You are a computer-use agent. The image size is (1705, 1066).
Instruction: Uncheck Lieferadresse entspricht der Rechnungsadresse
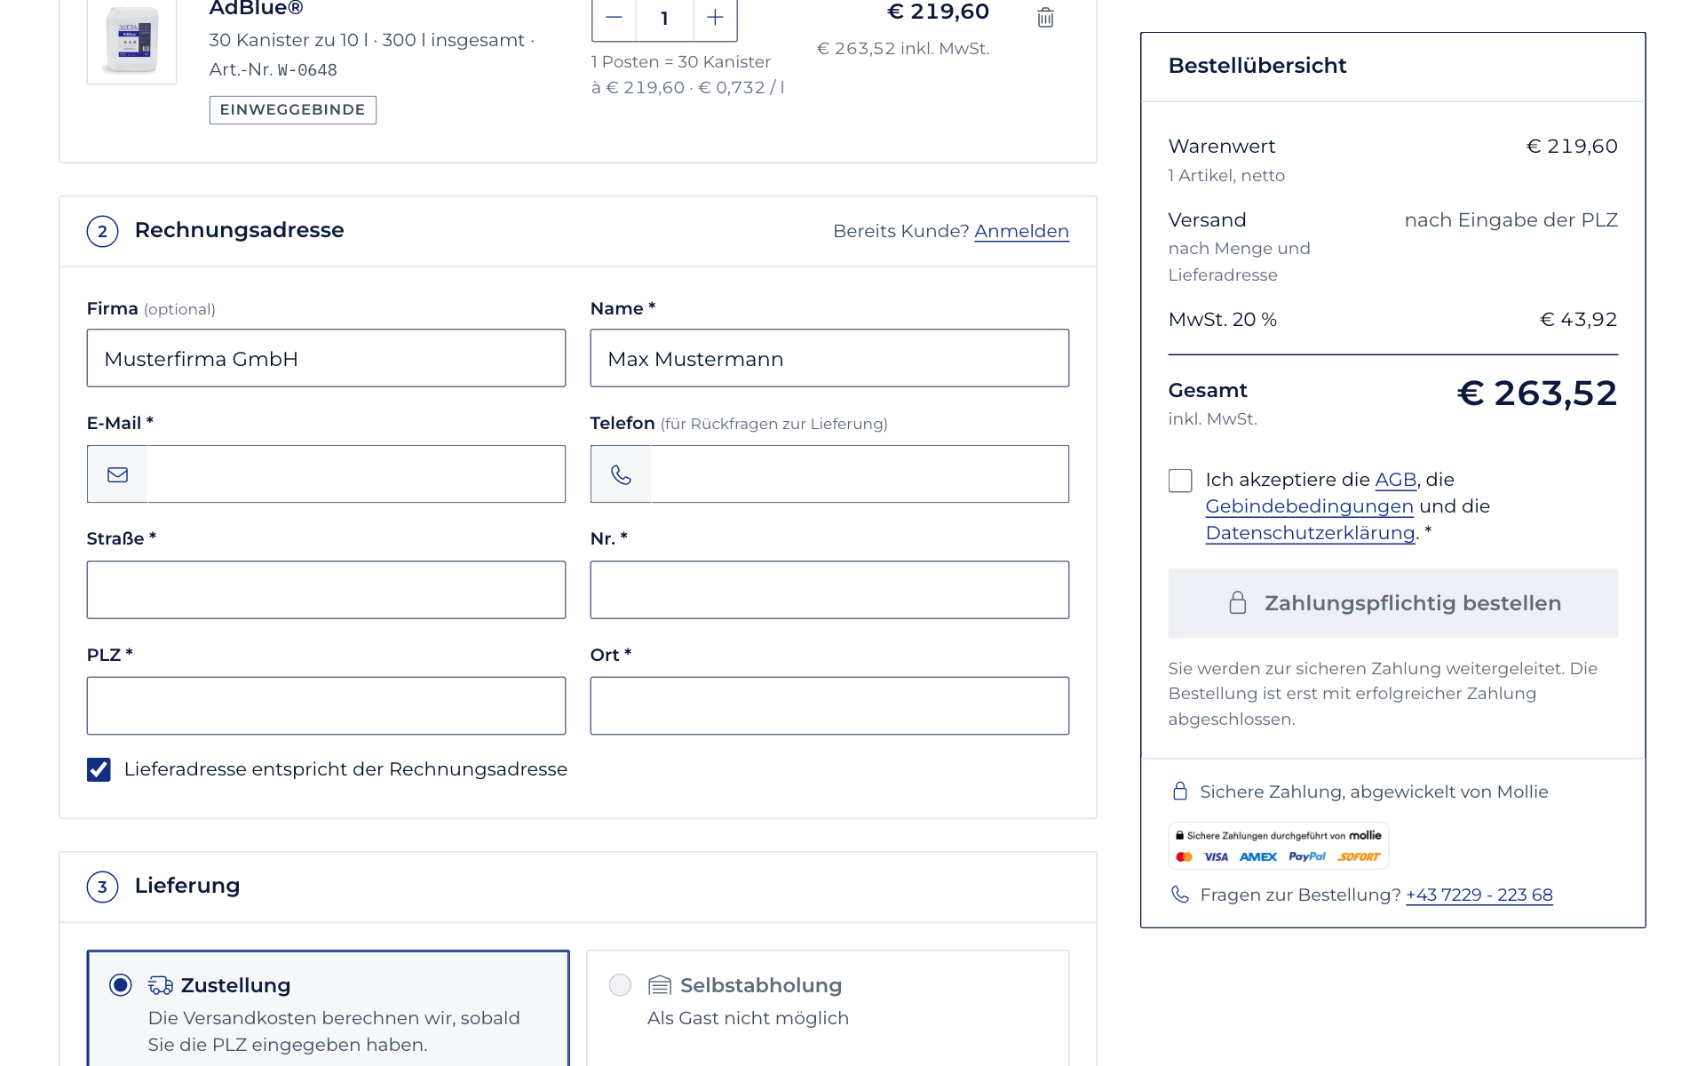click(99, 769)
